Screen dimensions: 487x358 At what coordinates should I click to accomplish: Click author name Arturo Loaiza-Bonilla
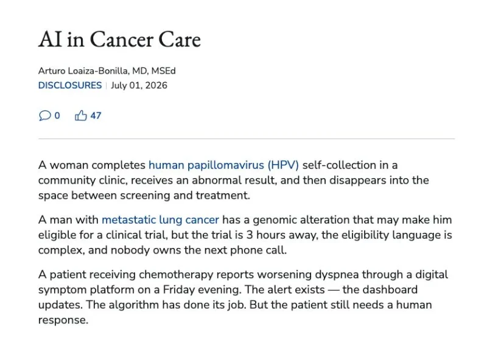click(83, 71)
